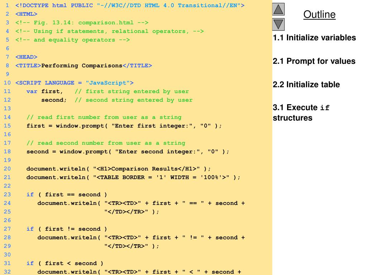Click the DOCTYPE declaration on line 1
This screenshot has width=367, height=275.
pyautogui.click(x=130, y=5)
